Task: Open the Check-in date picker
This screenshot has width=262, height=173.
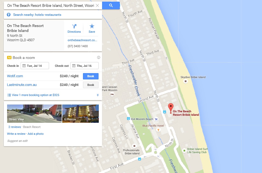Action: coord(35,66)
